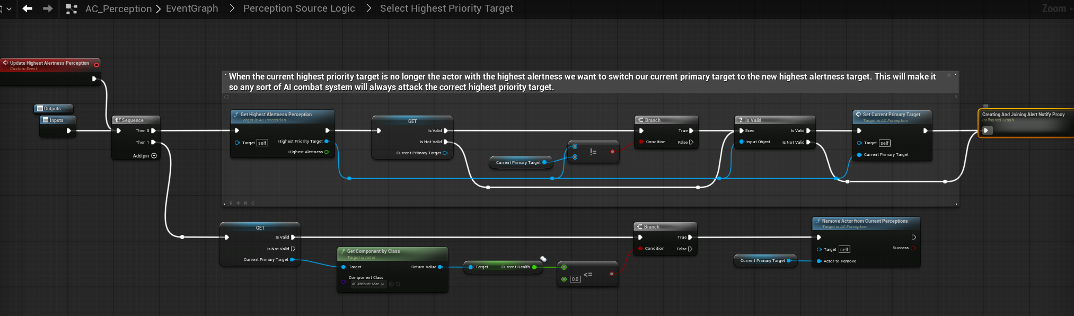
Task: Click the Zoom level label
Action: click(x=1054, y=8)
